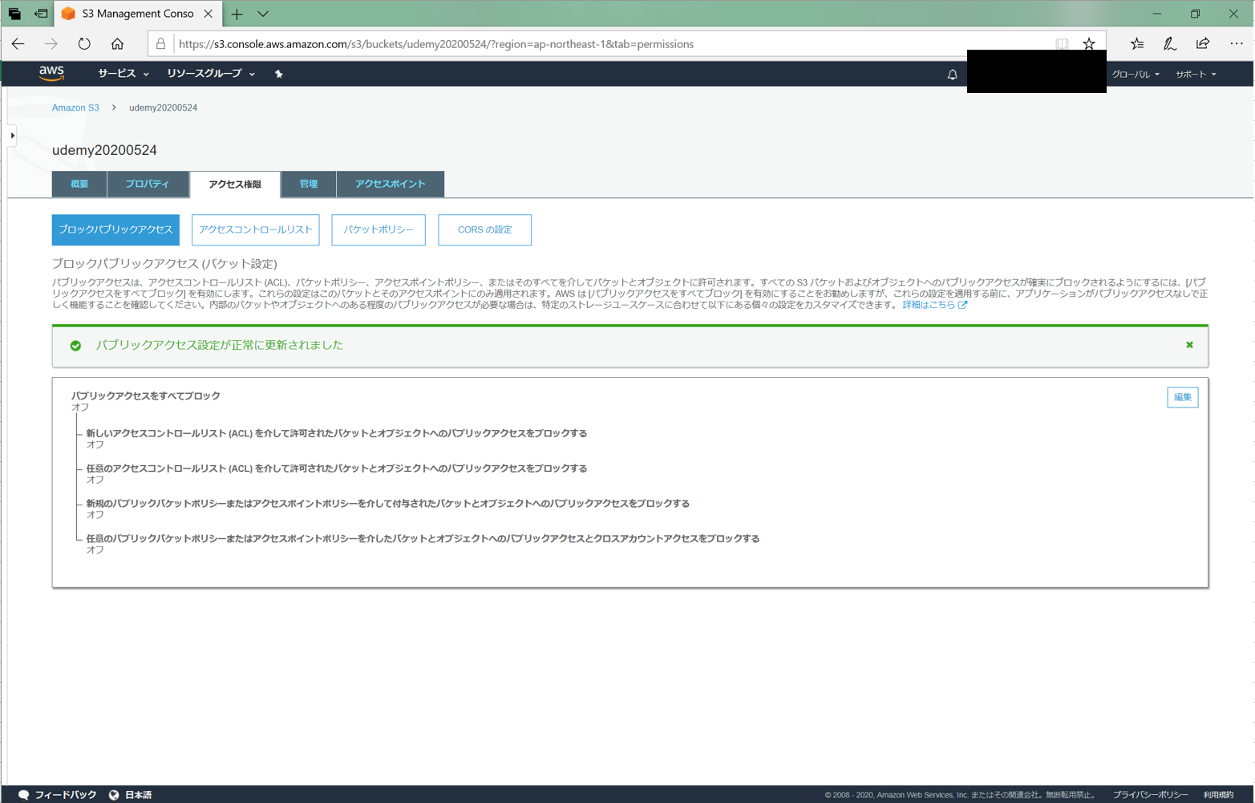Open favorites hub icon
The image size is (1255, 803).
pyautogui.click(x=1137, y=44)
